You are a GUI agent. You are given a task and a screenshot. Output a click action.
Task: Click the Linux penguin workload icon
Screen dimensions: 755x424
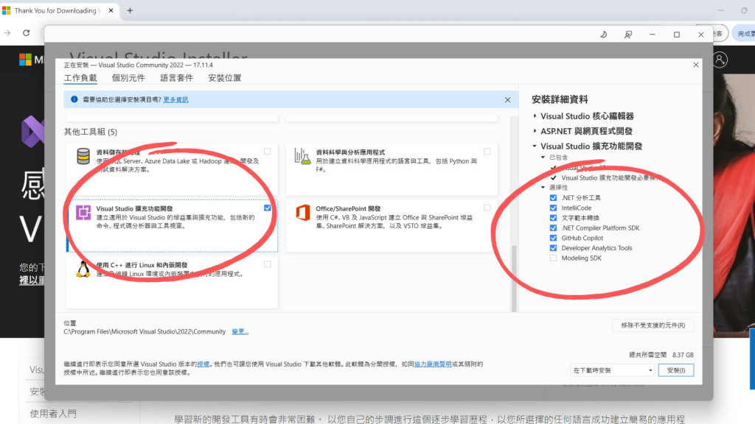(83, 269)
